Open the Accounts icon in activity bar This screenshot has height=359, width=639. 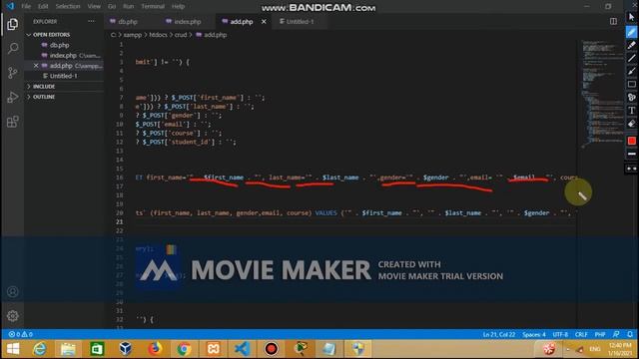click(13, 292)
